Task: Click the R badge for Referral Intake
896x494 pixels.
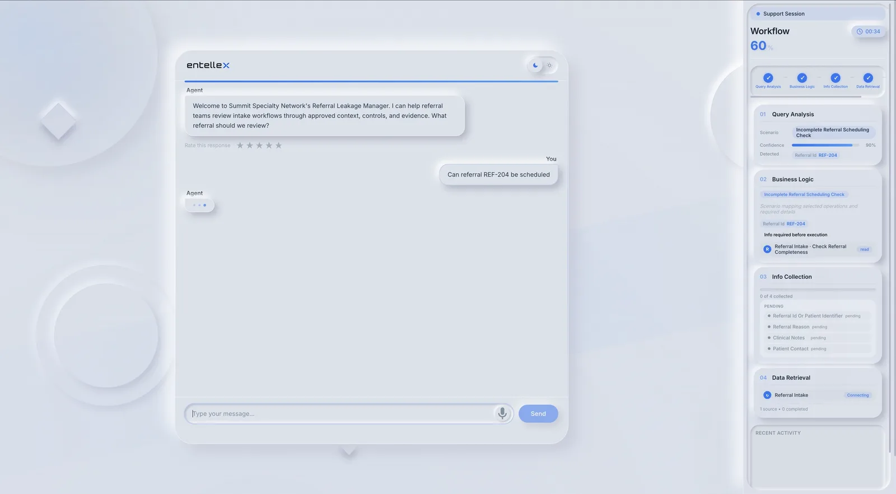Action: pyautogui.click(x=767, y=249)
